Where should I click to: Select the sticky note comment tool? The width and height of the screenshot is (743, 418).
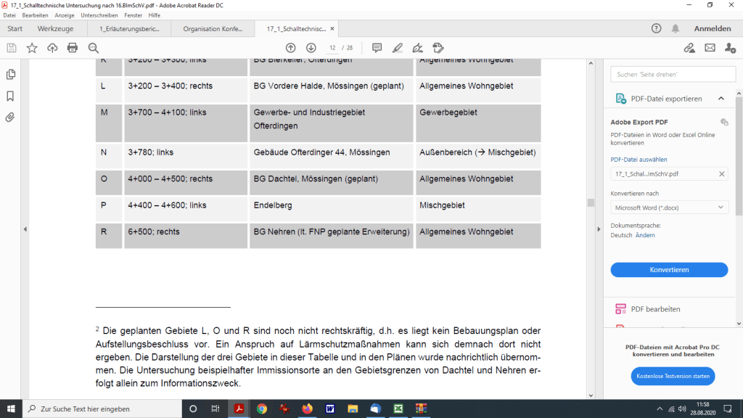click(377, 48)
